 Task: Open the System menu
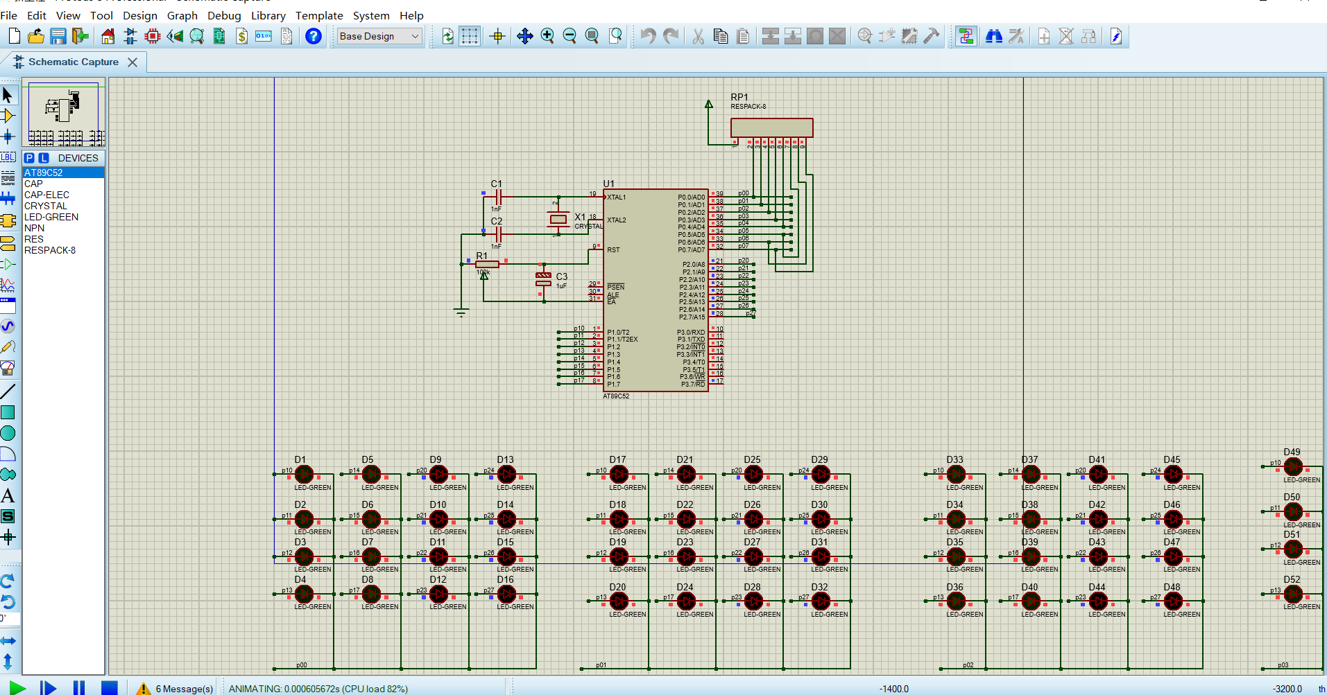click(x=371, y=15)
